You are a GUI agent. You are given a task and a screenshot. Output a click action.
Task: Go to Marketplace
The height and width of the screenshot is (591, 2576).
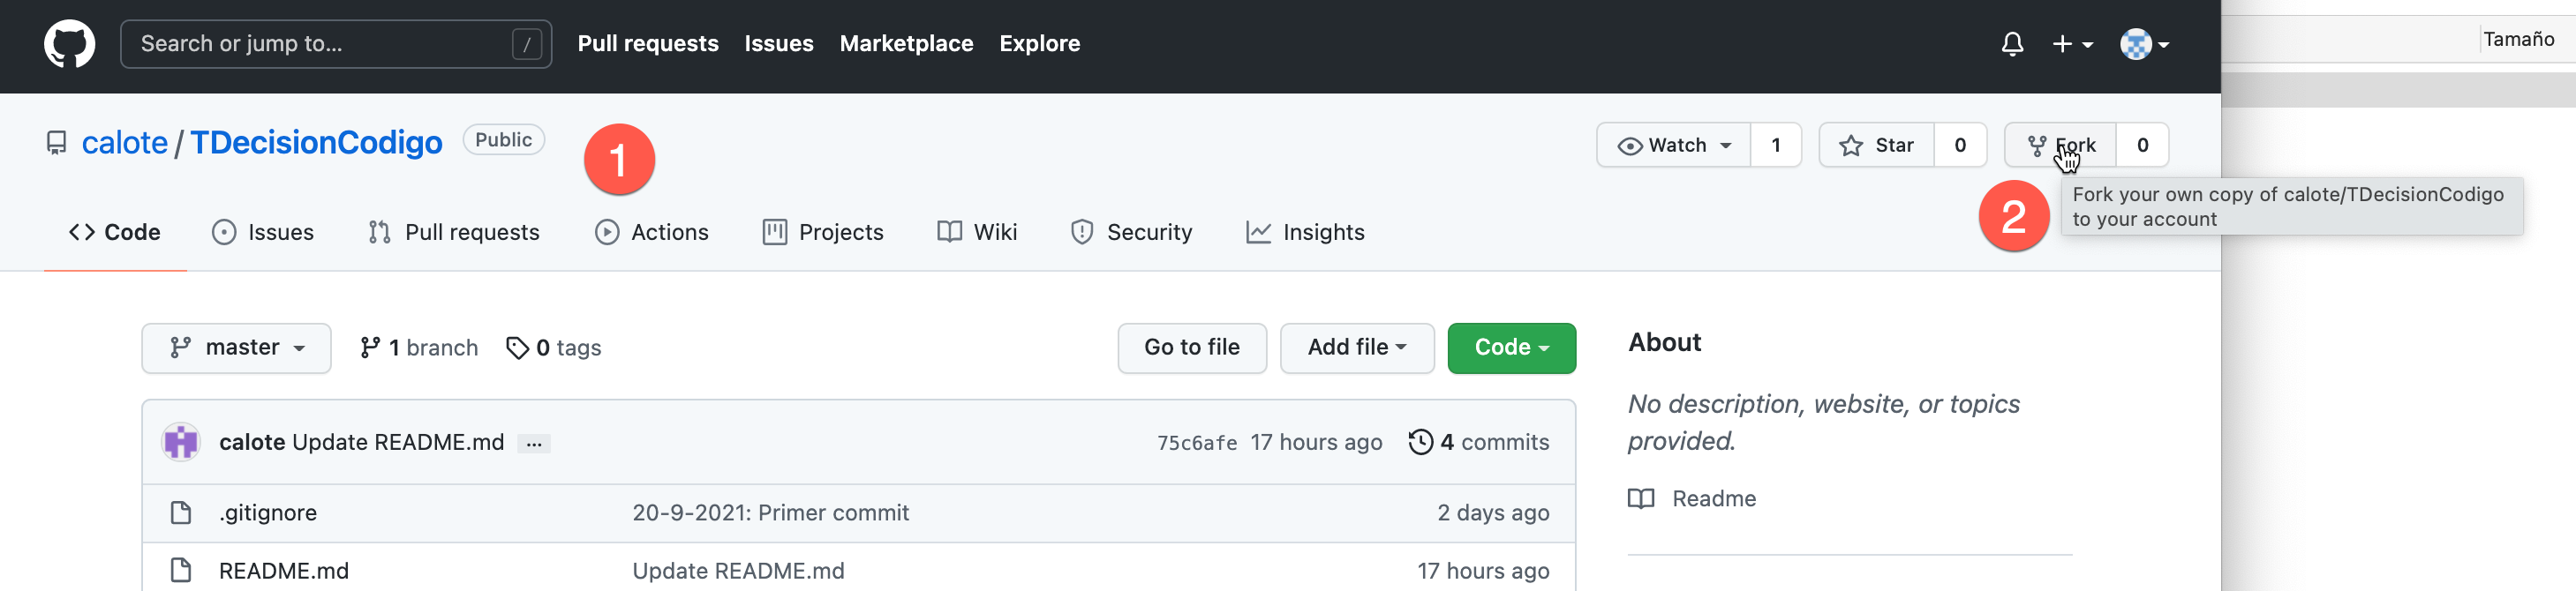(x=905, y=44)
